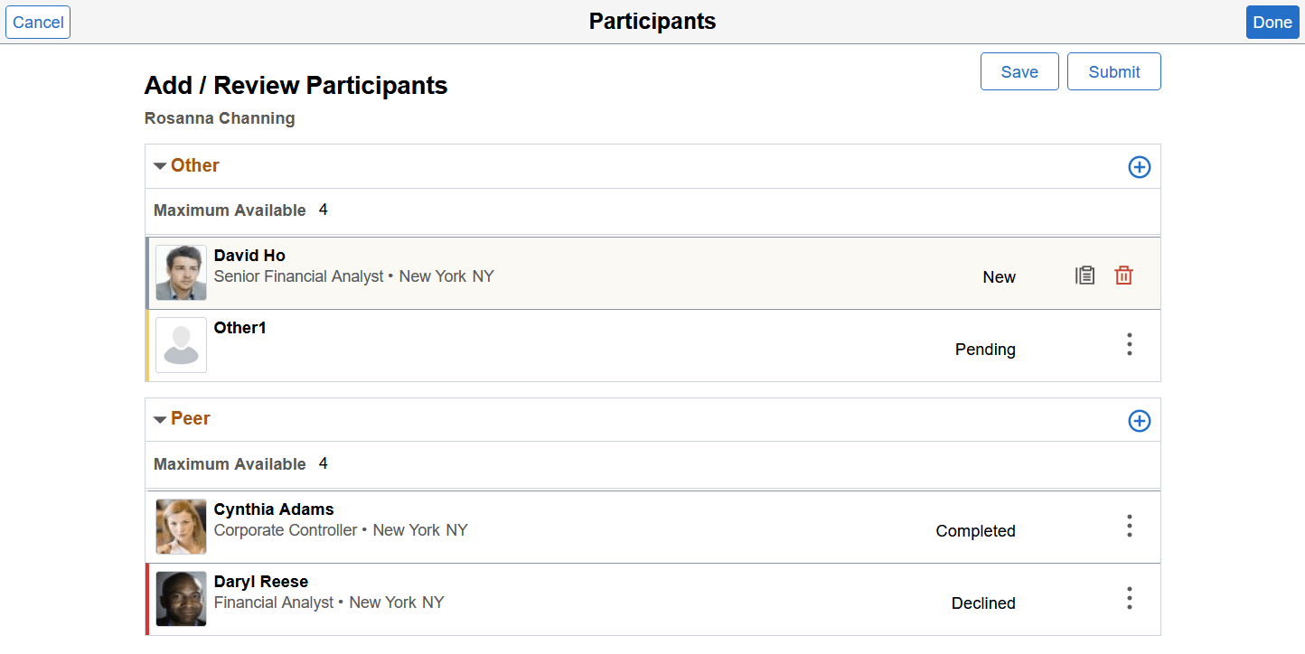Click Cynthia Adams' profile photo
The image size is (1305, 654).
pyautogui.click(x=181, y=526)
